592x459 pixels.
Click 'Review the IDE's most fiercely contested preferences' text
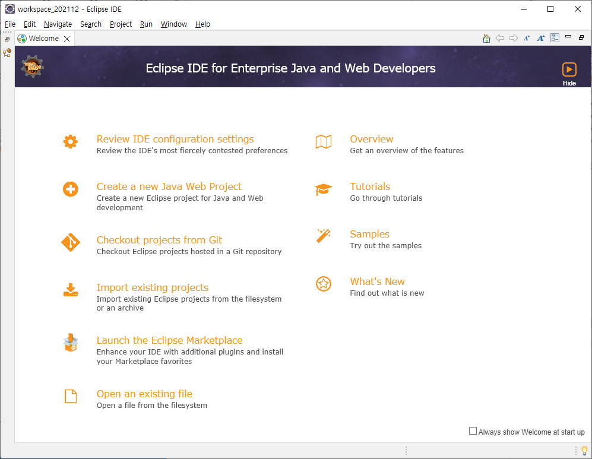pyautogui.click(x=192, y=151)
